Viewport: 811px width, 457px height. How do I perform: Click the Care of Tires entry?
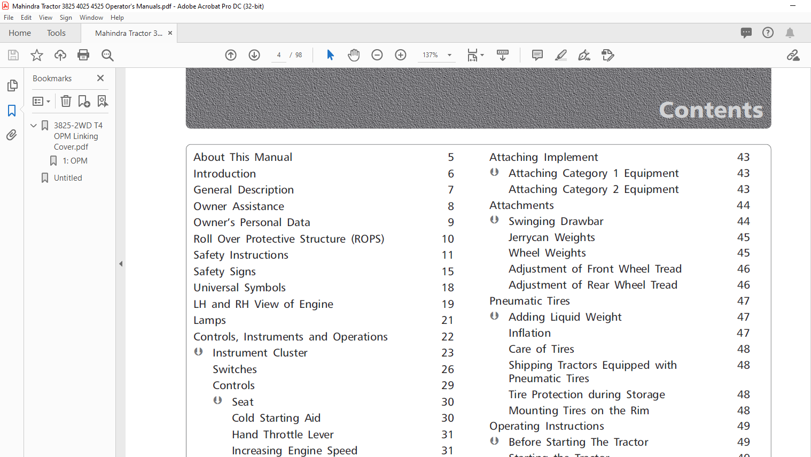click(x=541, y=349)
